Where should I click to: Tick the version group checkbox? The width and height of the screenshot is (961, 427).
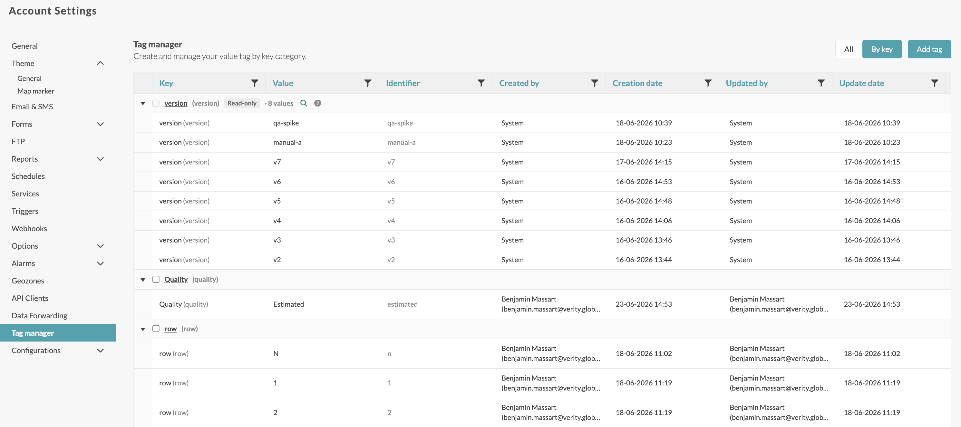coord(156,104)
